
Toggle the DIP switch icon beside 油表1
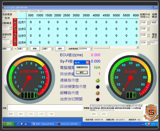coord(15,22)
